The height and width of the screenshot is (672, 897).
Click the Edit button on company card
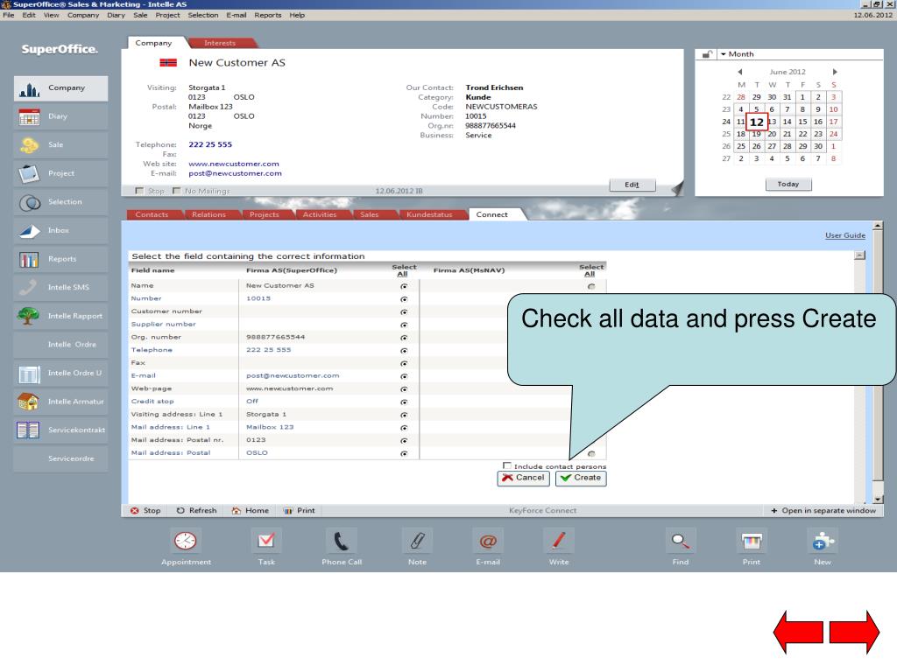coord(632,185)
